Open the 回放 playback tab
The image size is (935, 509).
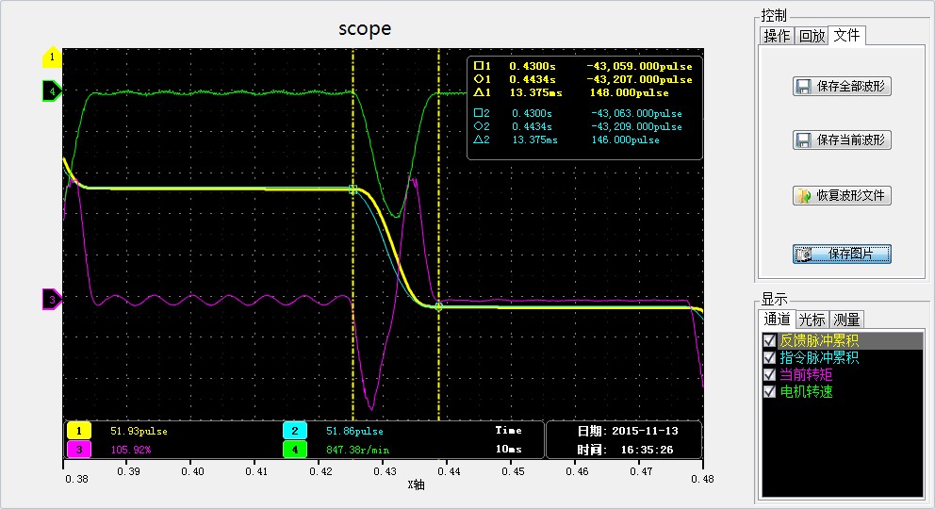pyautogui.click(x=812, y=36)
